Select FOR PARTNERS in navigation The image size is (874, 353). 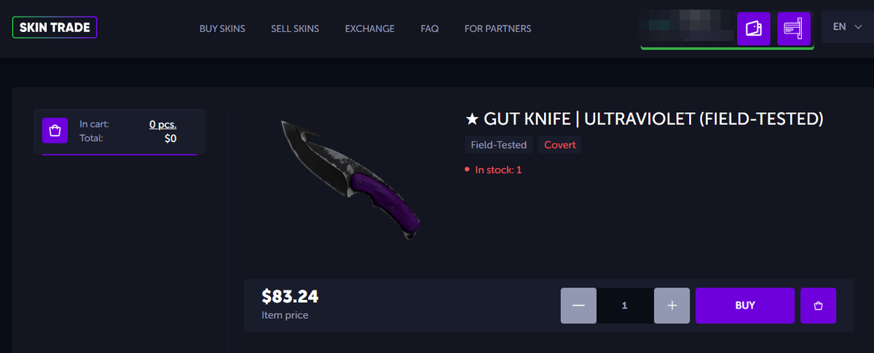(x=498, y=29)
